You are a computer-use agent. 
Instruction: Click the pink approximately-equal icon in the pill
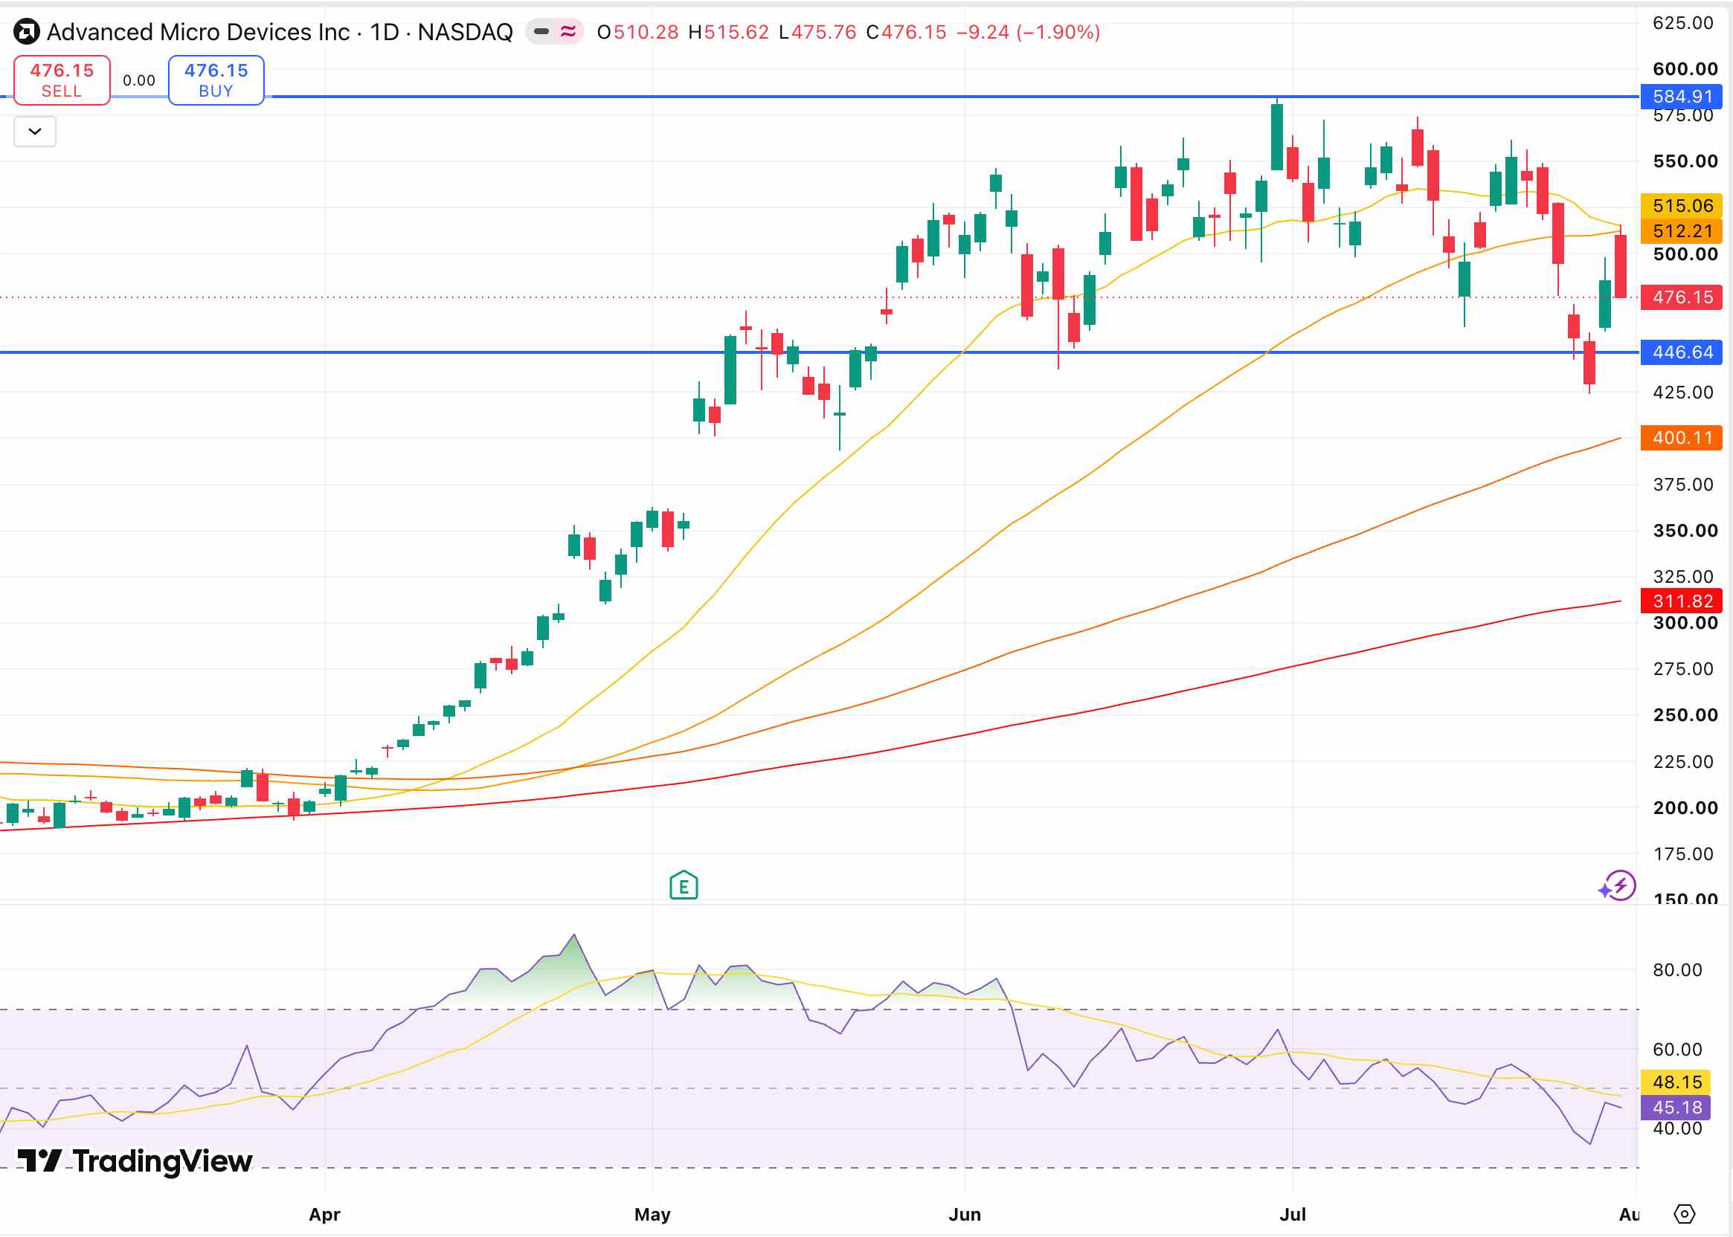coord(568,31)
